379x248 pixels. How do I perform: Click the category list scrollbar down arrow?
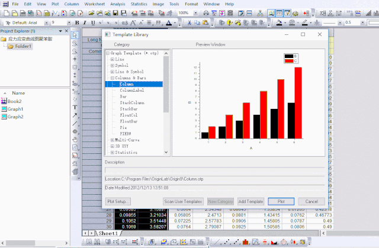pyautogui.click(x=166, y=152)
